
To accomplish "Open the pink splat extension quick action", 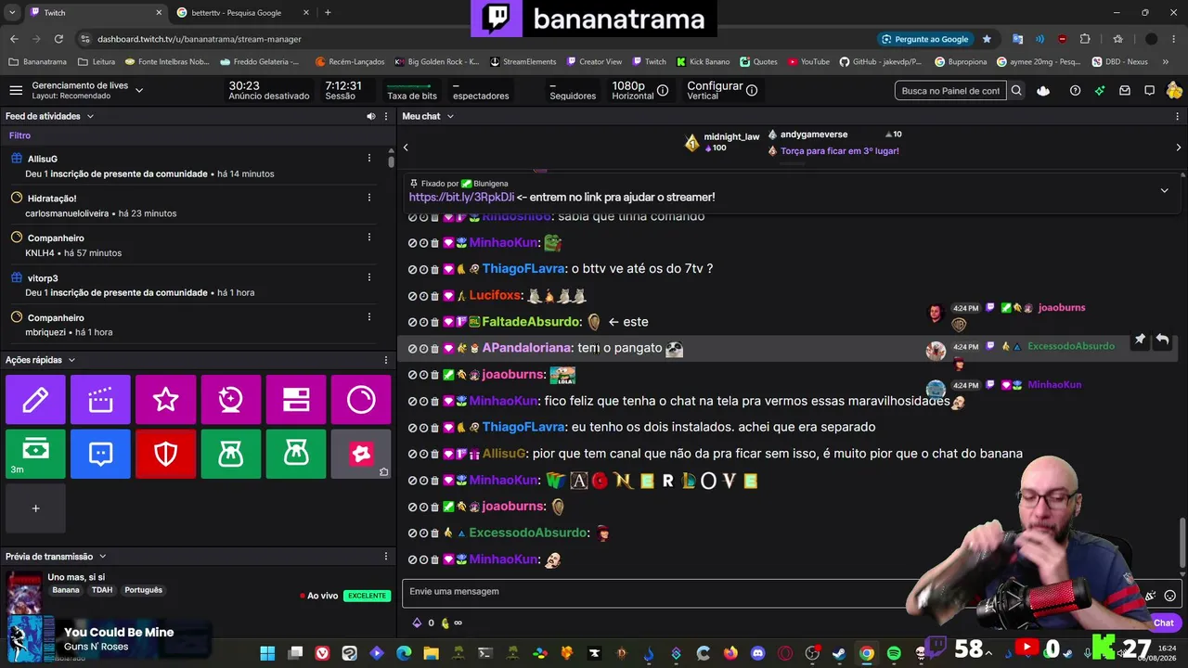I will (x=361, y=454).
